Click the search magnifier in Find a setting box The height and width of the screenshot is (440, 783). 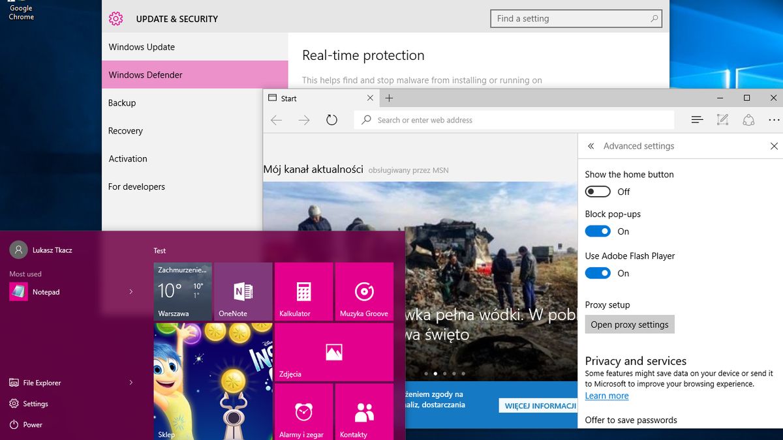tap(654, 19)
